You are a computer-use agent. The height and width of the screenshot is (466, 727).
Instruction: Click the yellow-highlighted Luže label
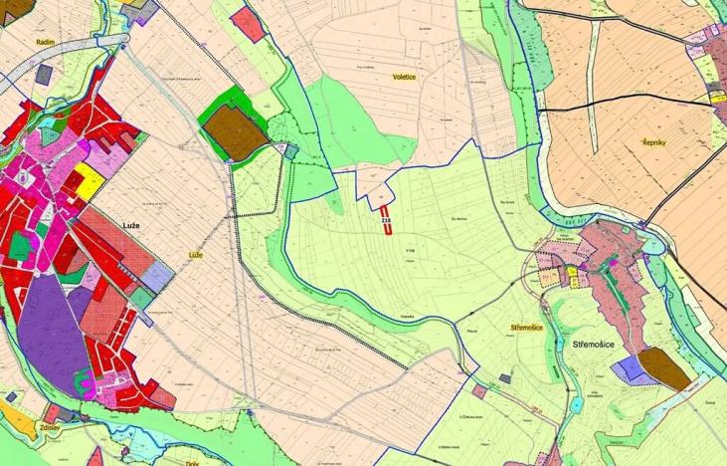click(195, 256)
